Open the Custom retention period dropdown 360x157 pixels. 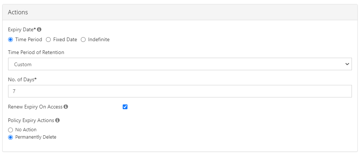point(180,64)
